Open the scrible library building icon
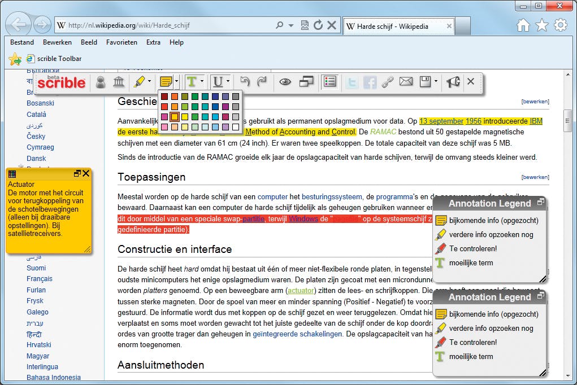Screen dimensions: 577x385 pos(119,82)
